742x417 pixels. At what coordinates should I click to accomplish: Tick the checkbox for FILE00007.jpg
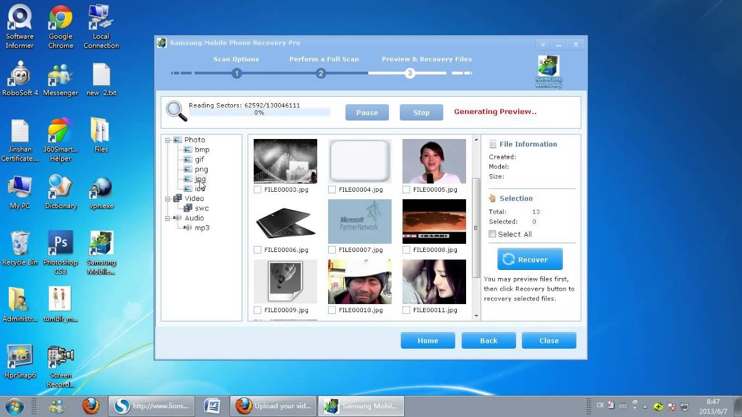[x=332, y=250]
